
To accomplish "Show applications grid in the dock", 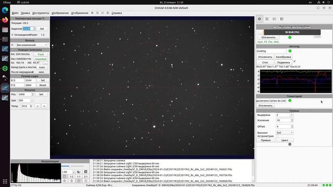I will click(5, 181).
